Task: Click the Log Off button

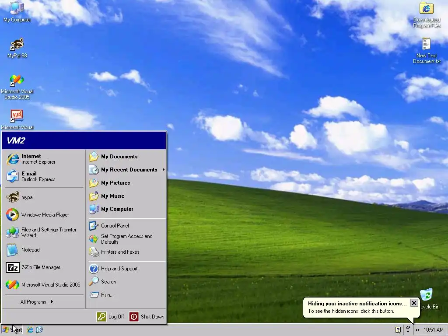Action: coord(110,317)
